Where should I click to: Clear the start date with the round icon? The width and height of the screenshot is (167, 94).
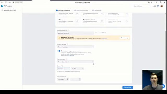[x=67, y=79]
